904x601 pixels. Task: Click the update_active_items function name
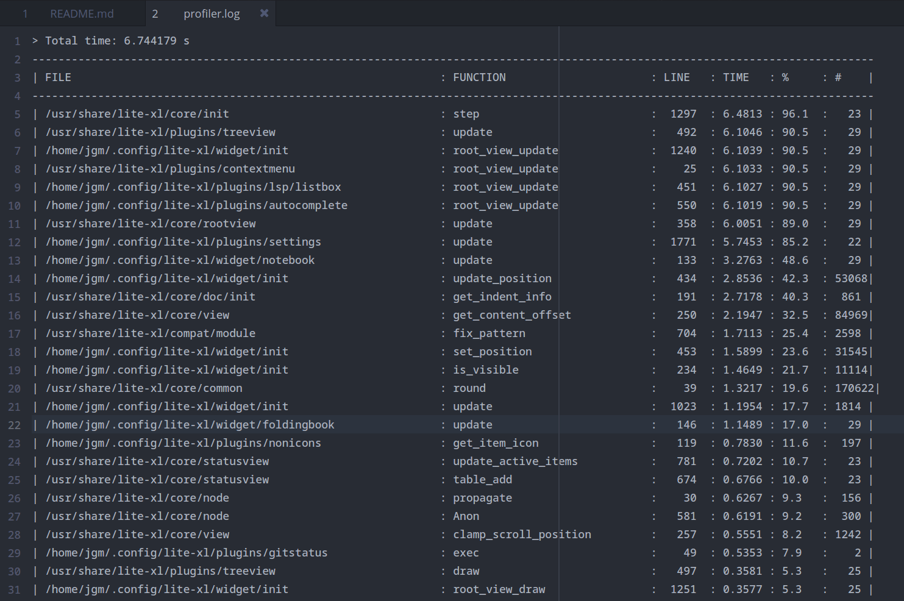pos(515,461)
